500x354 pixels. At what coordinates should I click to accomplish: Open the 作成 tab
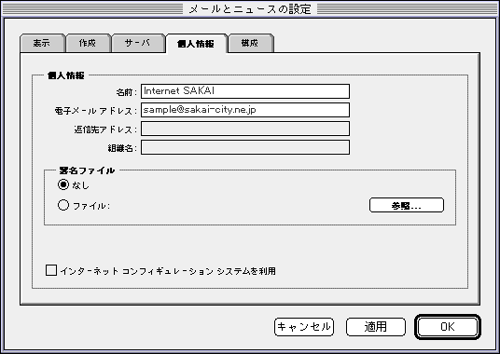tap(88, 43)
